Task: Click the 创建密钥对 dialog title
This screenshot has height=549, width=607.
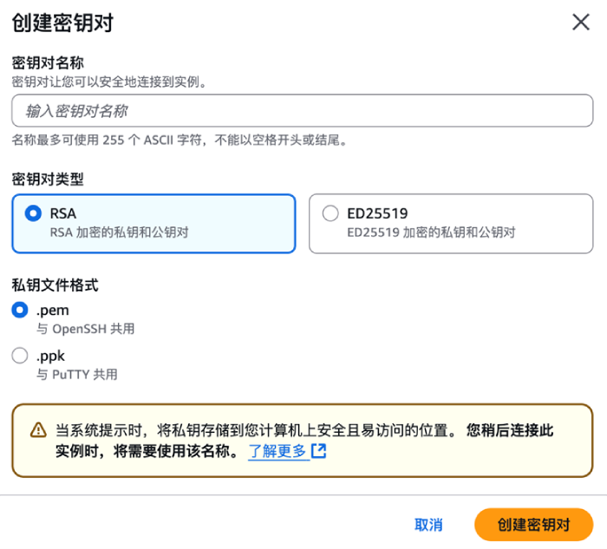Action: point(62,23)
